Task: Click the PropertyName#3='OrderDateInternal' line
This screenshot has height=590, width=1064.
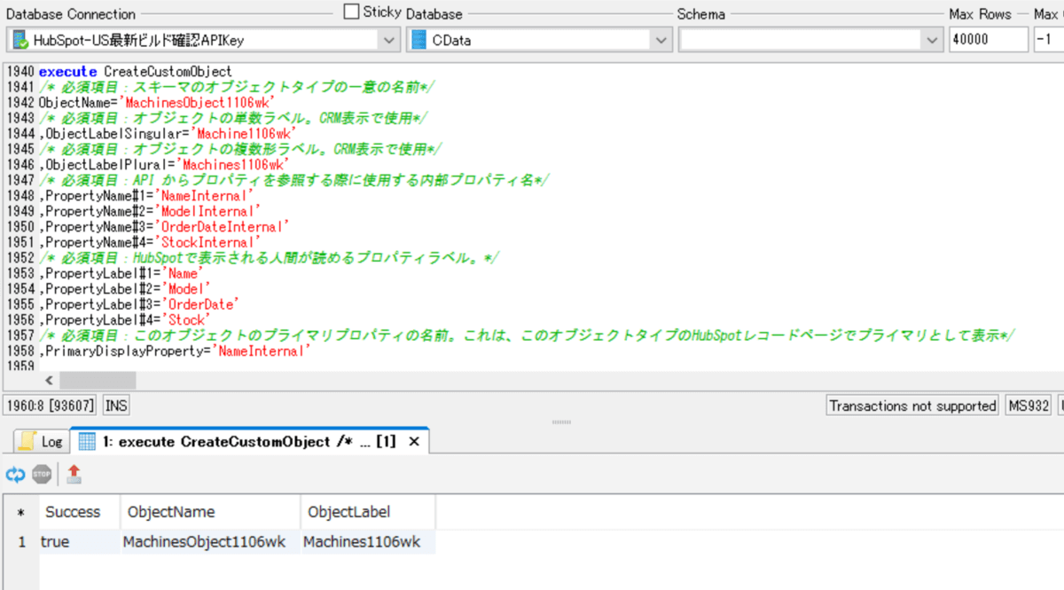Action: tap(164, 226)
